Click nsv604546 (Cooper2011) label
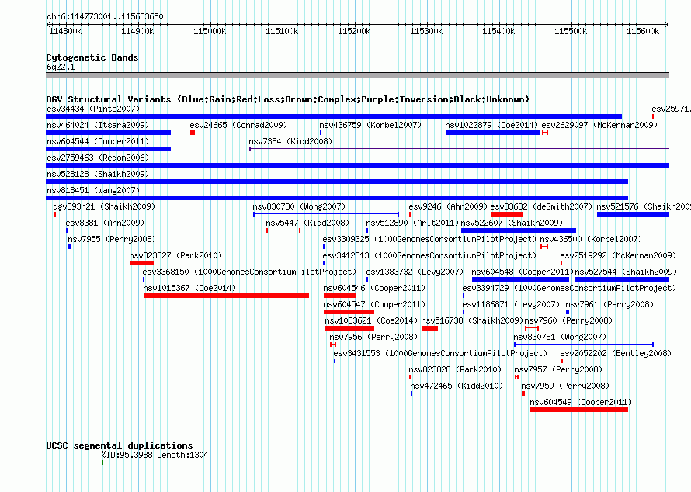Image resolution: width=691 pixels, height=492 pixels. pyautogui.click(x=374, y=288)
